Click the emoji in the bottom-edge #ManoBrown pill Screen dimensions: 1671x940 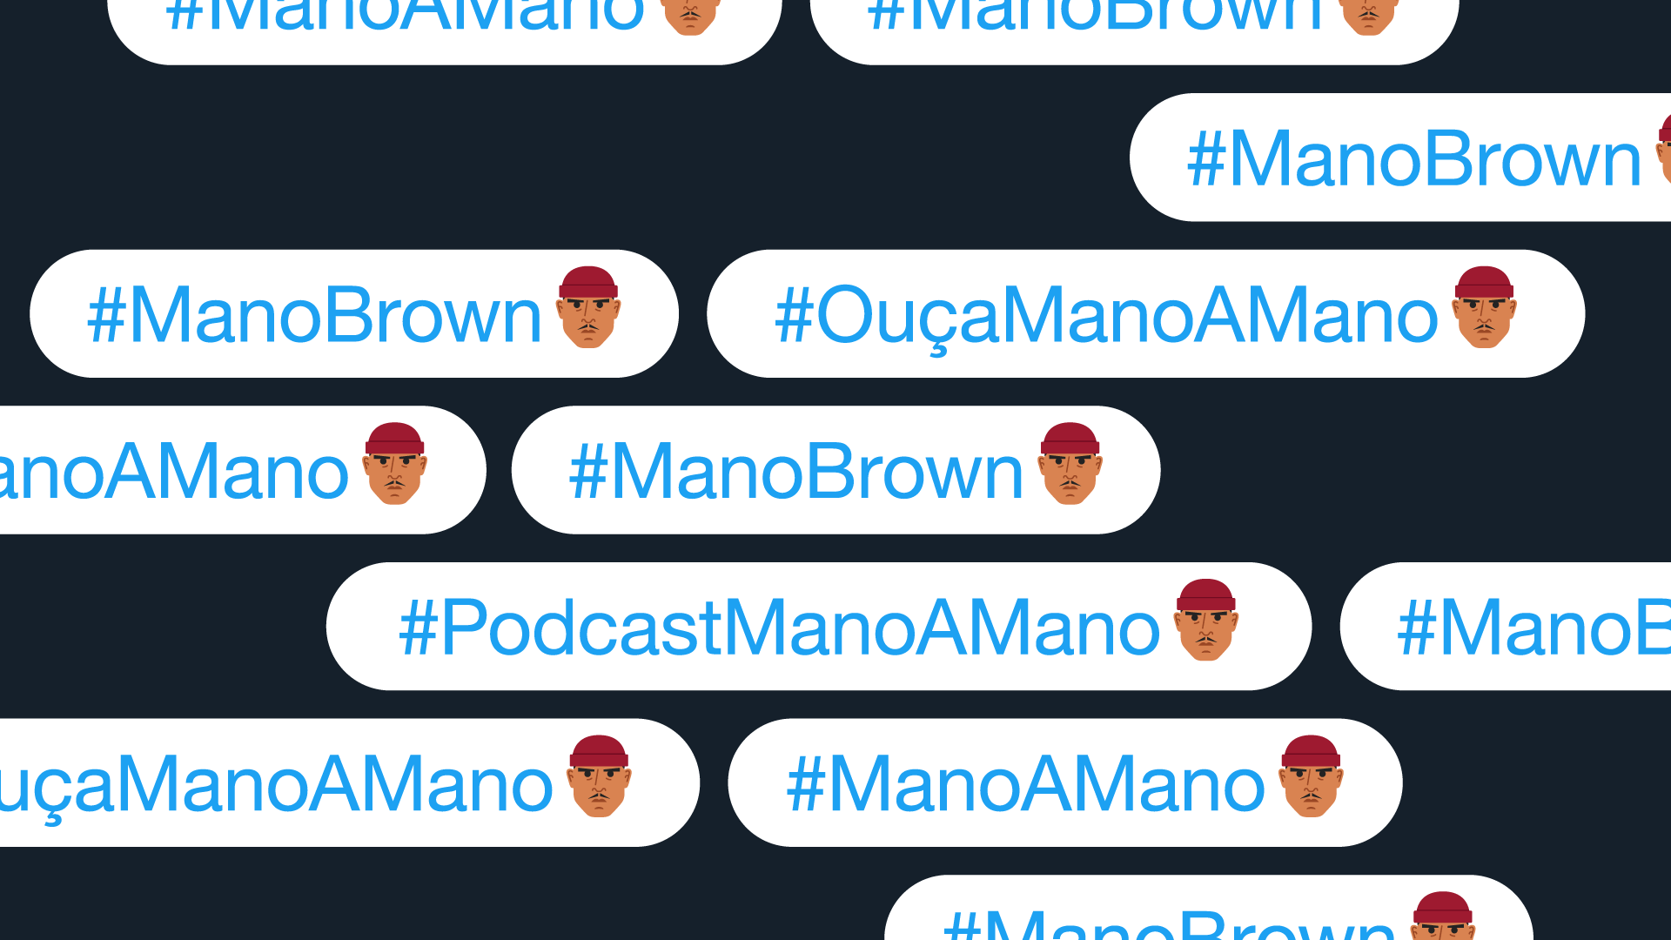pos(1442,916)
